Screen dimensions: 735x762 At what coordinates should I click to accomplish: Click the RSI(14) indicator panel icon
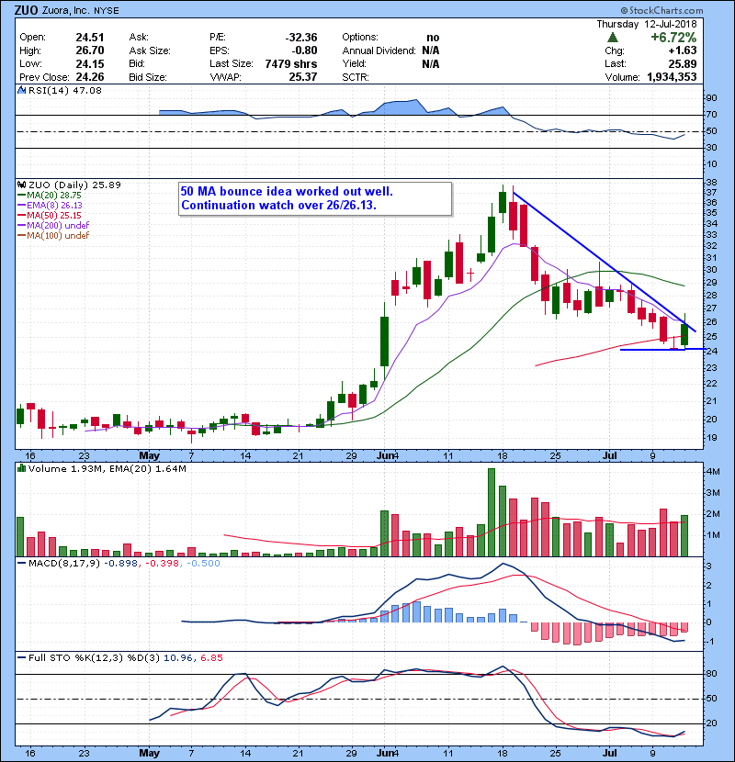pos(21,90)
